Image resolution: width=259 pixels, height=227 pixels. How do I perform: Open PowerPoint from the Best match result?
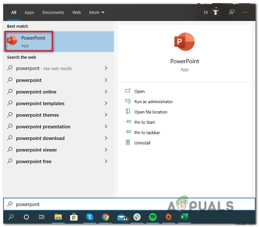28,41
